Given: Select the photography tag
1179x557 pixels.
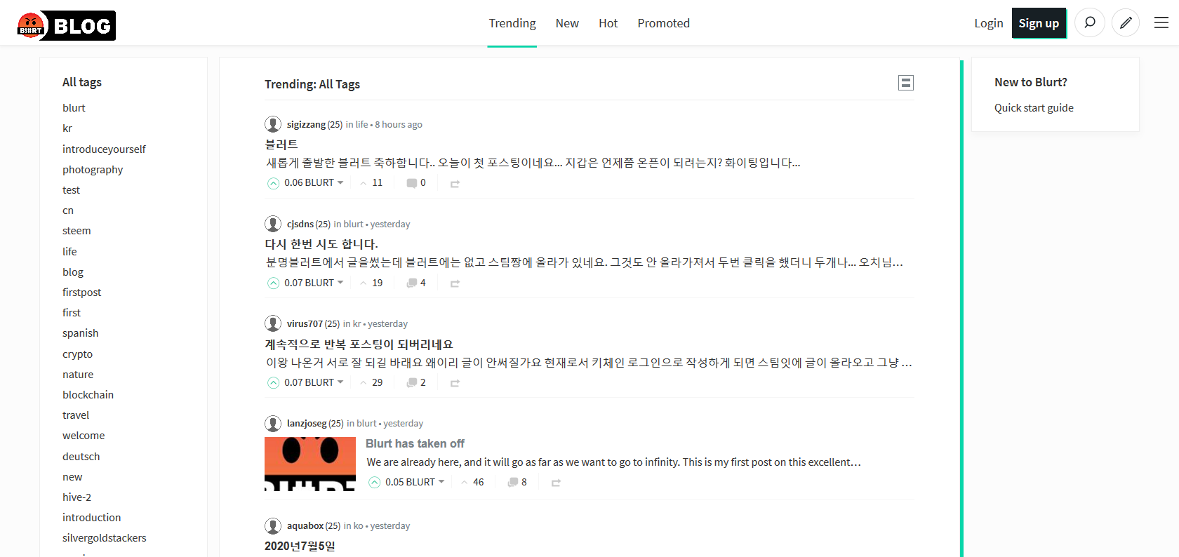Looking at the screenshot, I should click(93, 169).
